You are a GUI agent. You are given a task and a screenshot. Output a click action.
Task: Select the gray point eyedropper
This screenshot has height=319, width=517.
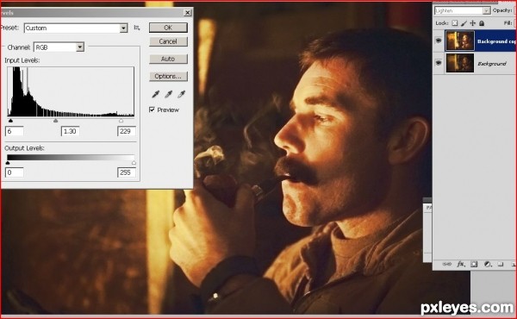(x=169, y=94)
